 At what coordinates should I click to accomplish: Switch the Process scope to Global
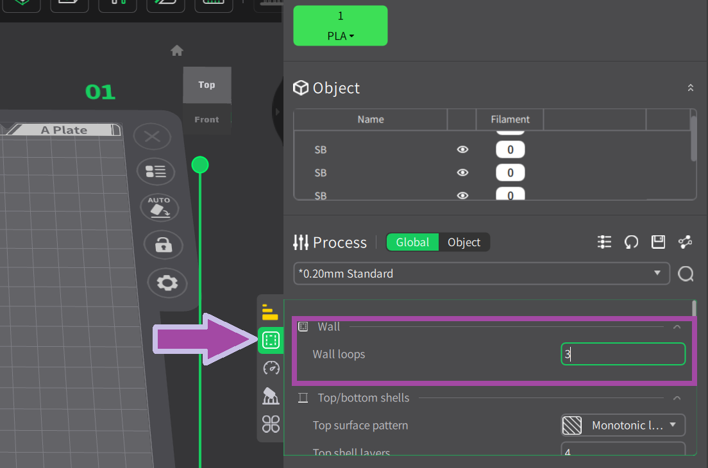(x=412, y=242)
